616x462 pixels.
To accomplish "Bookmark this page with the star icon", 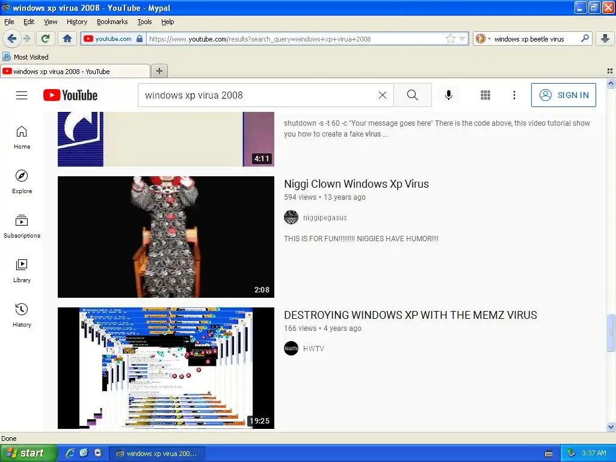I will pyautogui.click(x=450, y=38).
